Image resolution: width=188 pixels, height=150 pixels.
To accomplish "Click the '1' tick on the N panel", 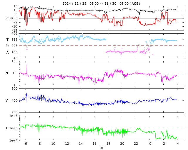I will [x=15, y=85].
